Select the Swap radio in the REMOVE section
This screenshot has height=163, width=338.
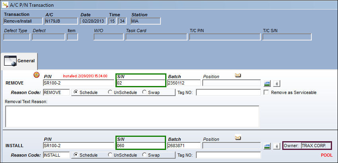pos(145,92)
